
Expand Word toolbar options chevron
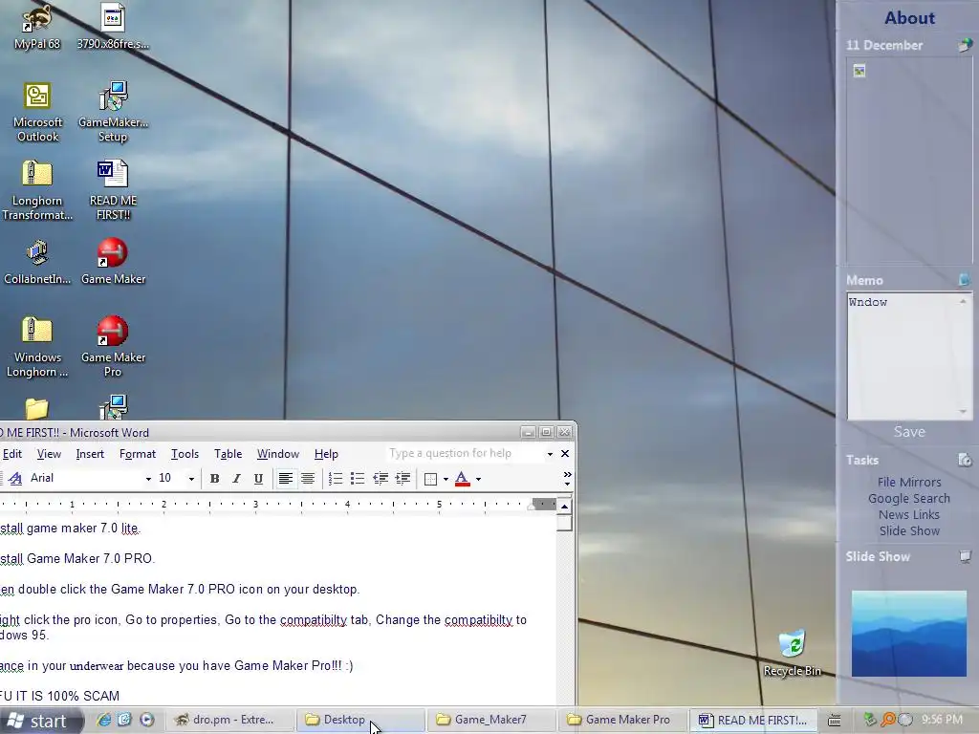567,479
